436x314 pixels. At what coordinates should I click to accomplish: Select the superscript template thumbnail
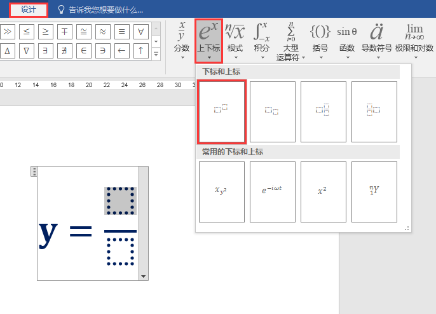point(222,111)
